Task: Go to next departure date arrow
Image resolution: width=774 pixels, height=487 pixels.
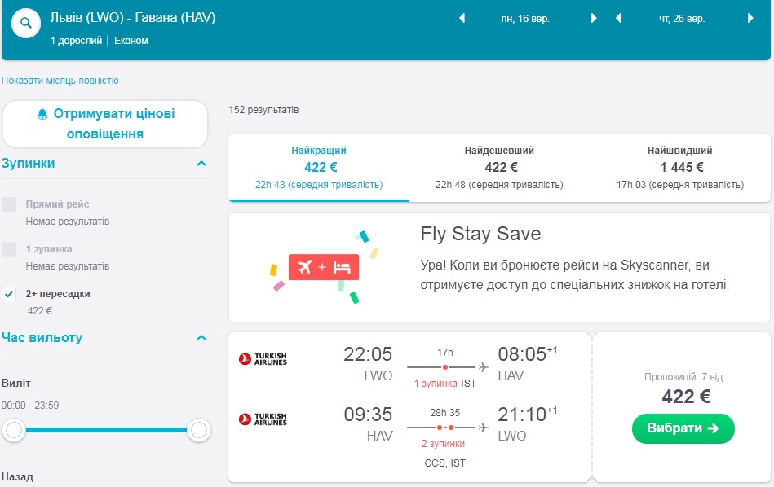Action: click(x=593, y=19)
